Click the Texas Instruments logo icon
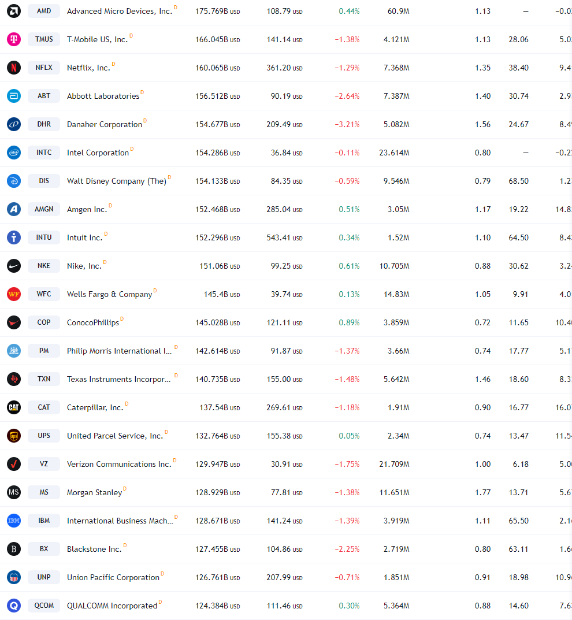 [14, 379]
